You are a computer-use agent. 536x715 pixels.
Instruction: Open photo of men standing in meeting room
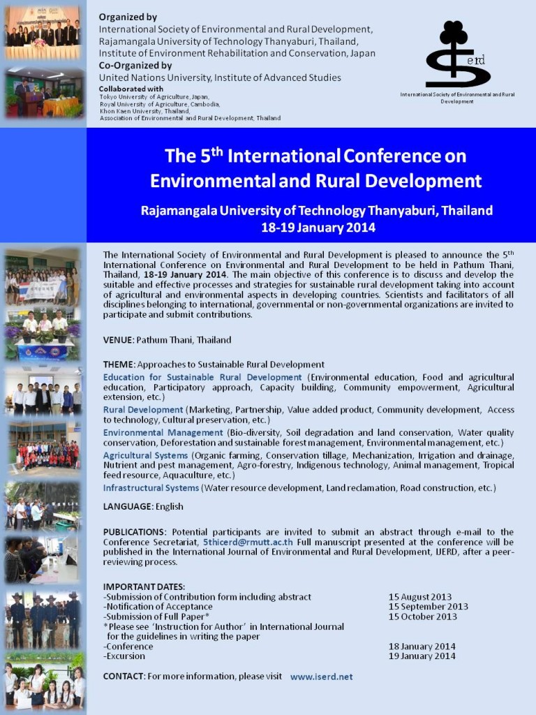coord(44,391)
